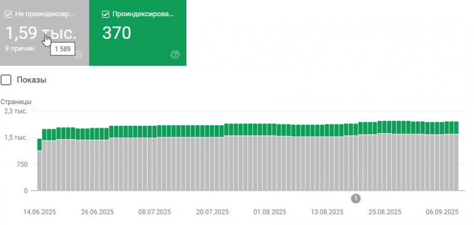
Task: Uncheck the 'Проиндексирова…' checkbox
Action: [106, 14]
